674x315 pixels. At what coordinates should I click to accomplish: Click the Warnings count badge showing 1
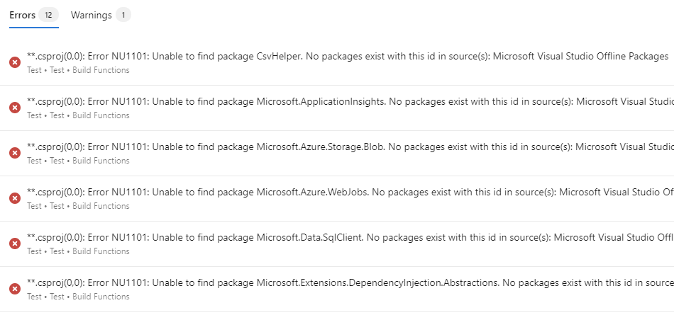click(123, 15)
